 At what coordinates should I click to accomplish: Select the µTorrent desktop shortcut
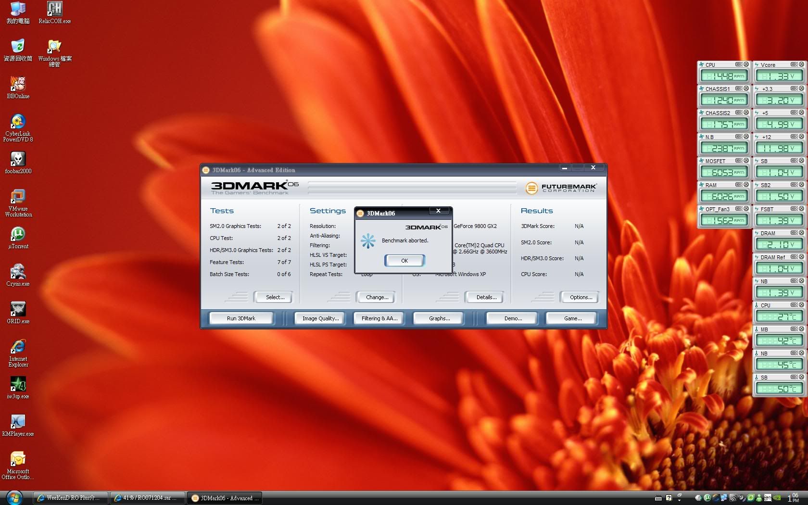(18, 238)
